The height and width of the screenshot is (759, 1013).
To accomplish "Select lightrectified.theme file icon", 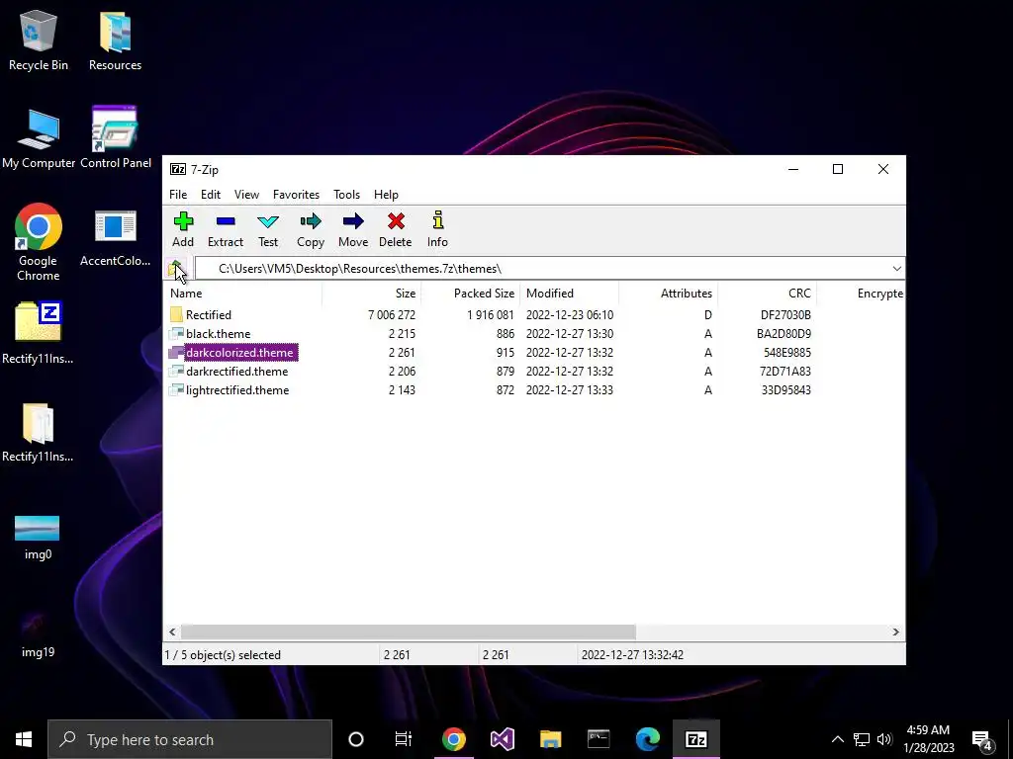I will (176, 389).
